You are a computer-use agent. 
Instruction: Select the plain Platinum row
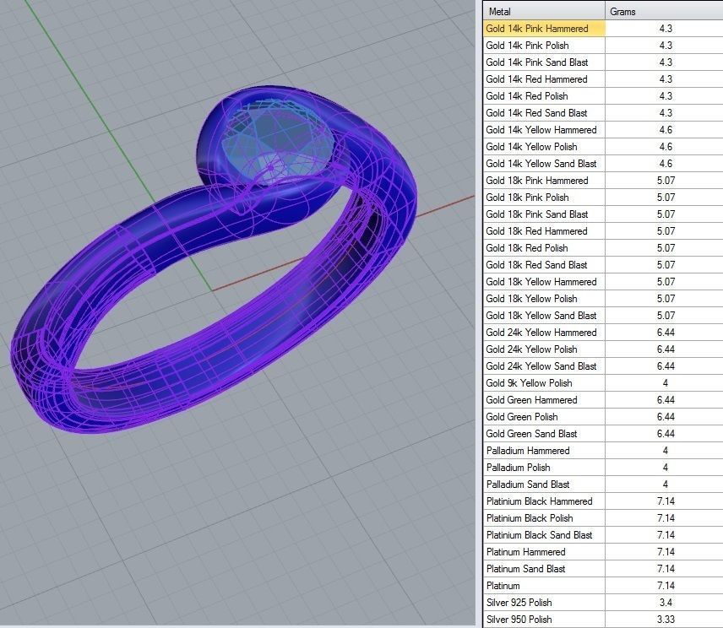pos(603,586)
